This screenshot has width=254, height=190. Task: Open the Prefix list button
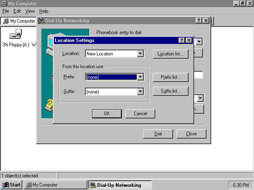tap(170, 77)
